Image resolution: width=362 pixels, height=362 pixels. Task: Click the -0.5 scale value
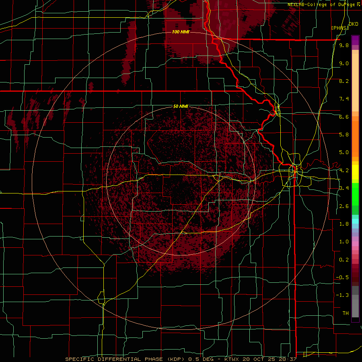(x=342, y=278)
